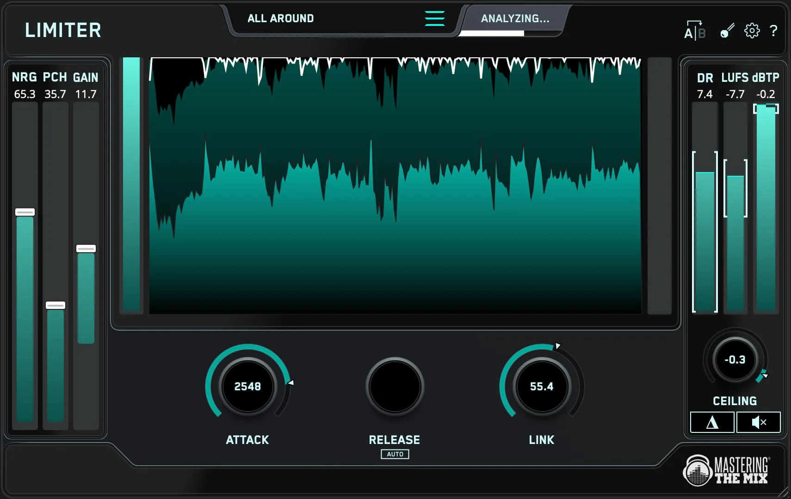
Task: Open the settings gear icon
Action: (x=752, y=30)
